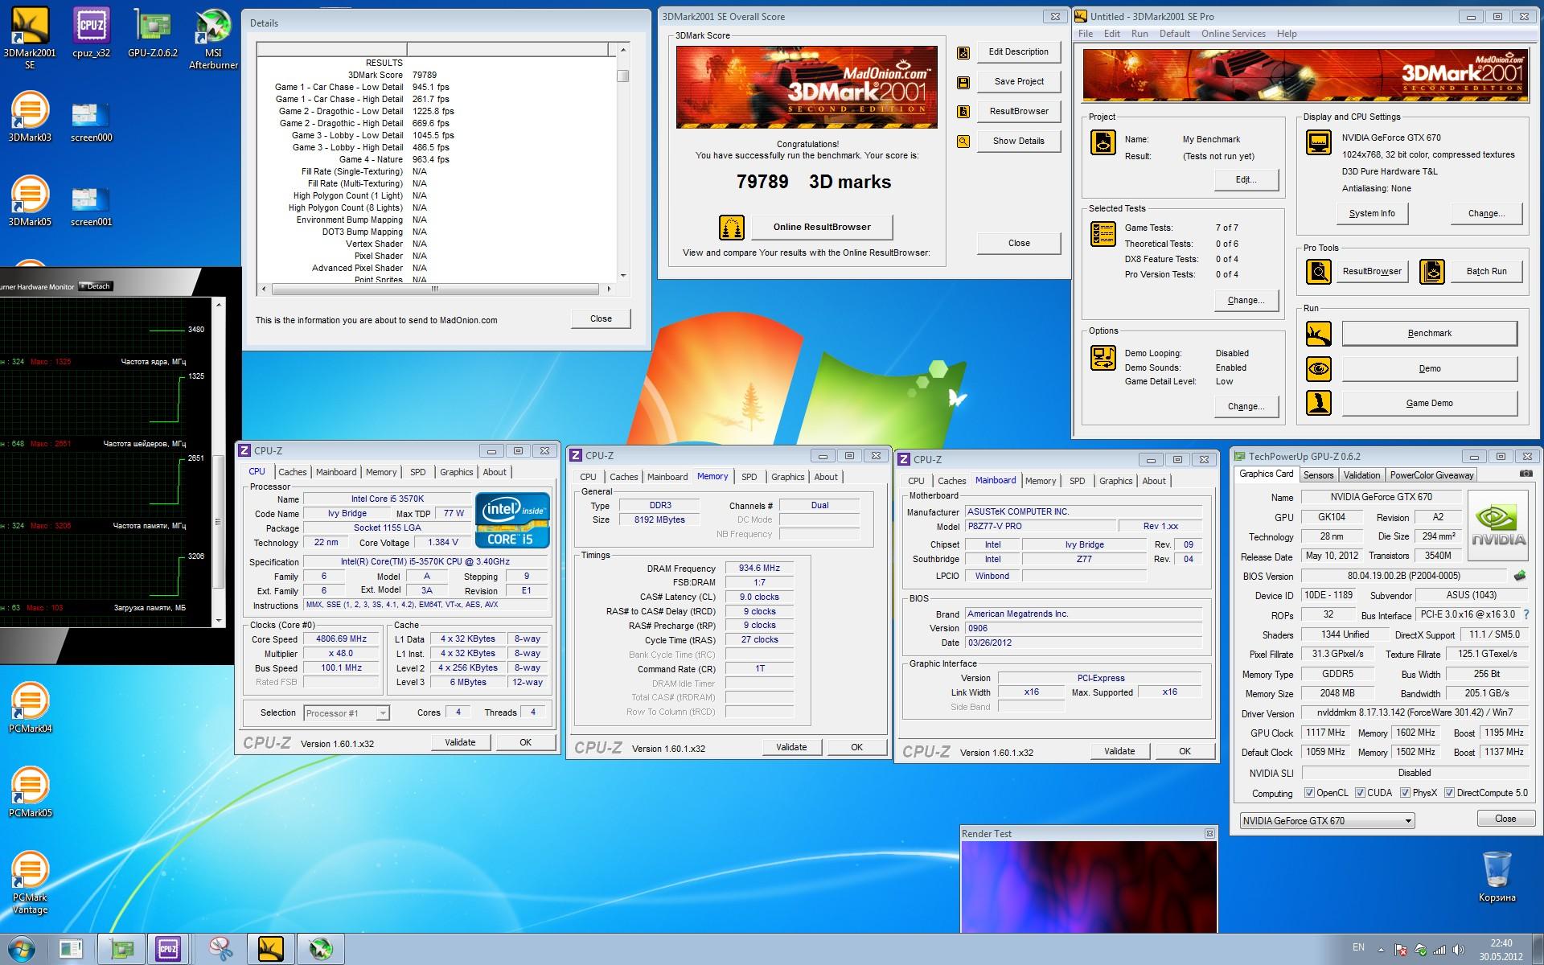
Task: Click the Show Details magnifier icon
Action: [963, 142]
